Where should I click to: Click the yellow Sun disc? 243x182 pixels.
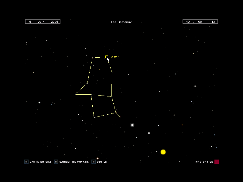(163, 152)
